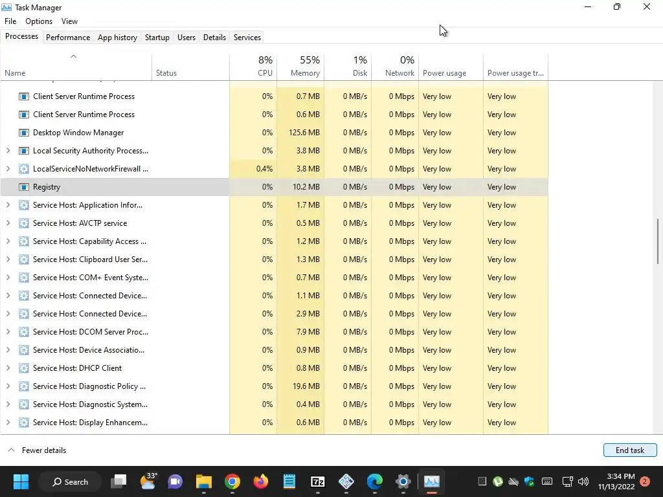The height and width of the screenshot is (497, 663).
Task: Open the File menu
Action: [x=10, y=21]
